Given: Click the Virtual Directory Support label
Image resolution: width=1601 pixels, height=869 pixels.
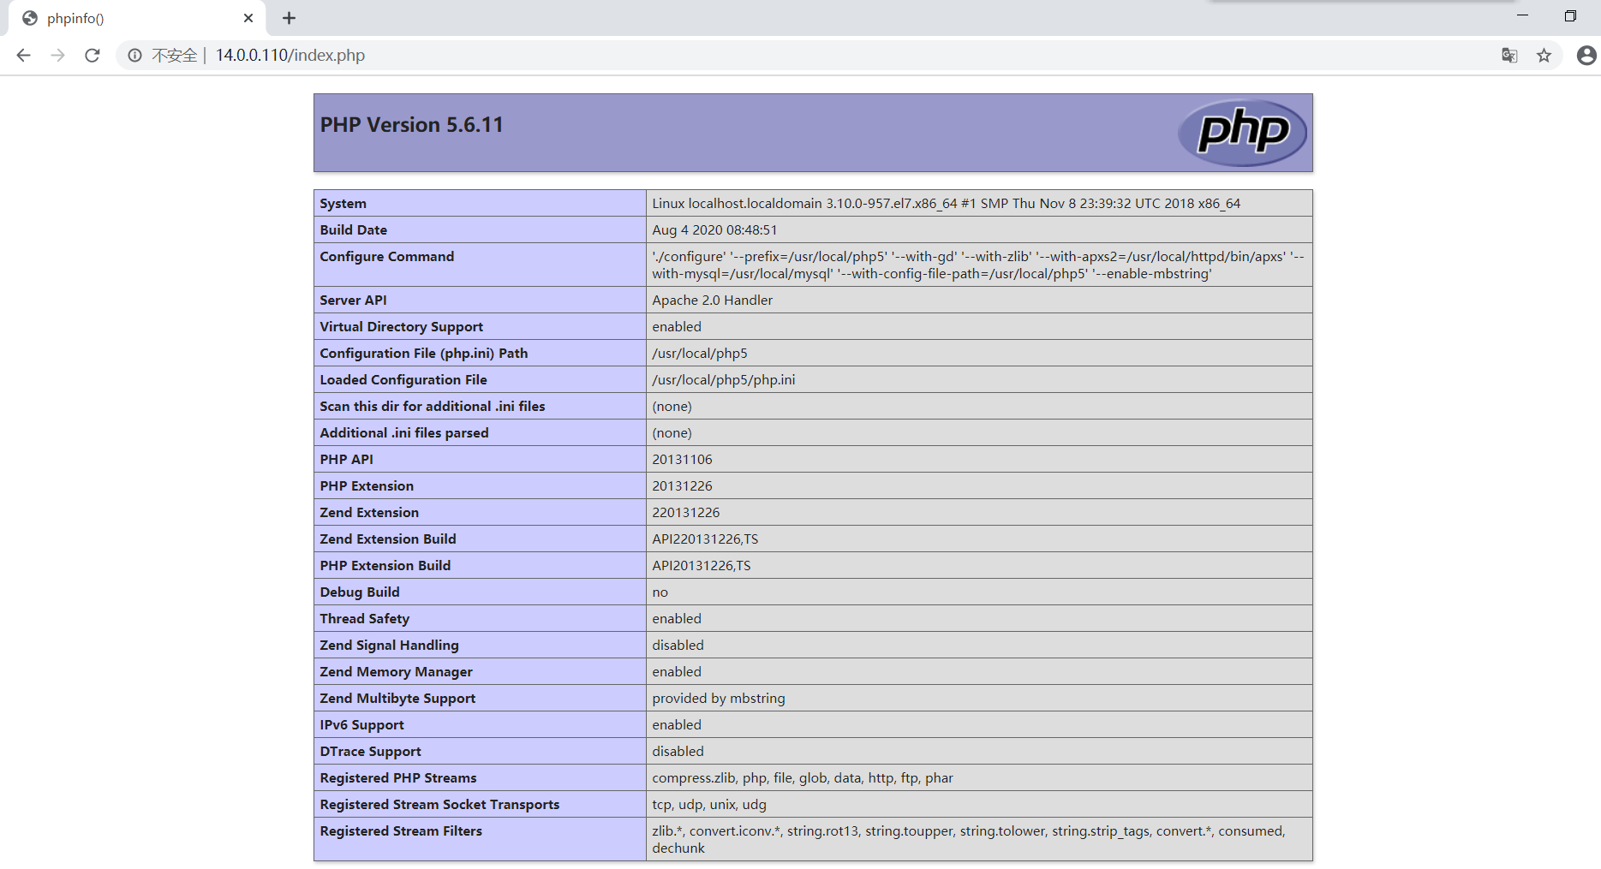Looking at the screenshot, I should pyautogui.click(x=402, y=327).
